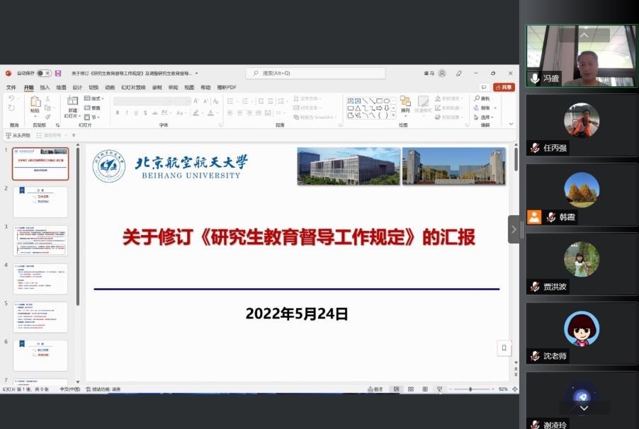Open the Design (设计) ribbon tab
This screenshot has height=429, width=639.
coord(77,88)
